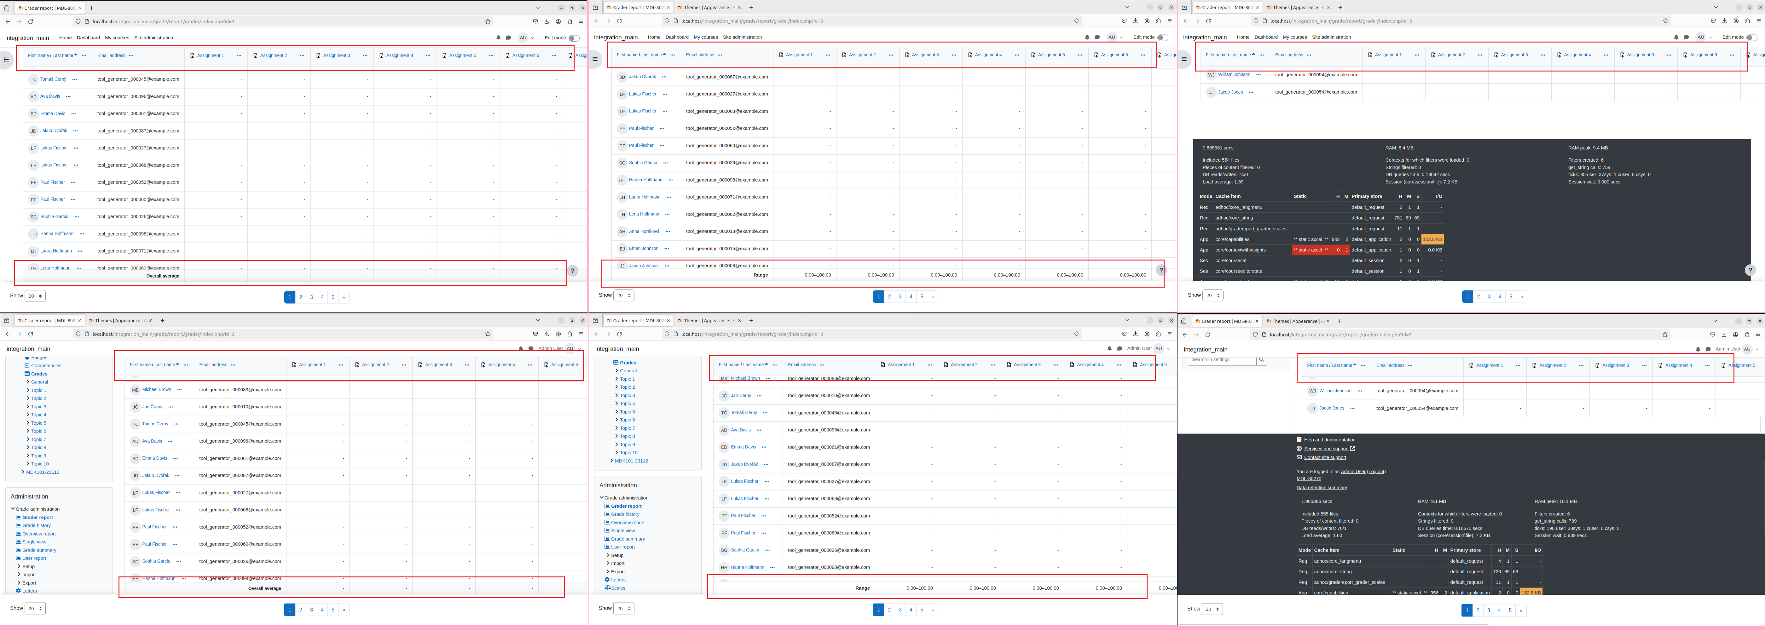The width and height of the screenshot is (1765, 630).
Task: Open Assignment 1 actions menu in bottom-middle window
Action: point(930,365)
